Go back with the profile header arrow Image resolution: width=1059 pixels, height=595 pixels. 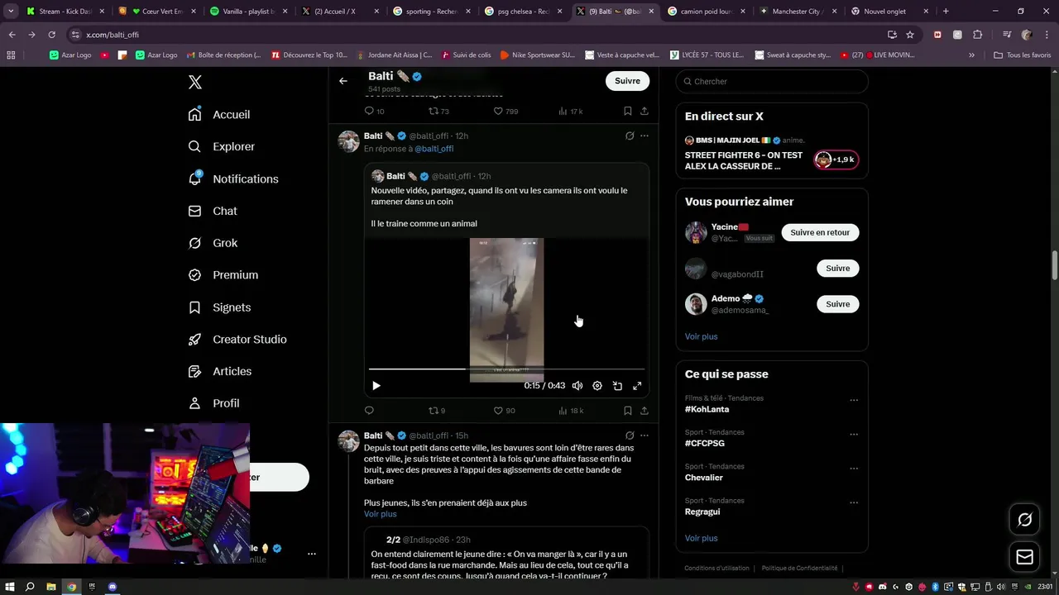point(343,81)
